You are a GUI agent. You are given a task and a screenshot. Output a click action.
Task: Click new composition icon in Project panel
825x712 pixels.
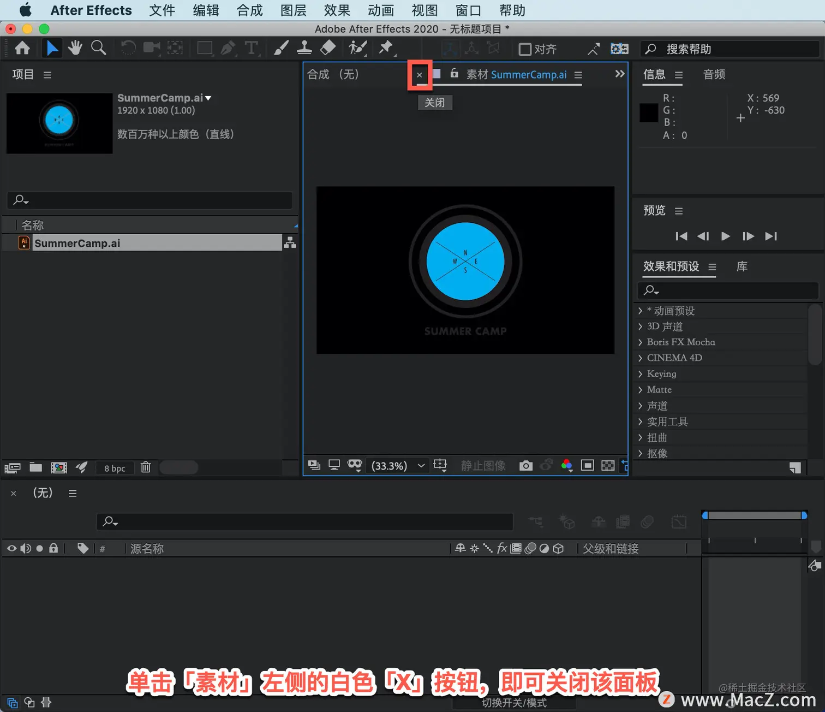tap(59, 467)
